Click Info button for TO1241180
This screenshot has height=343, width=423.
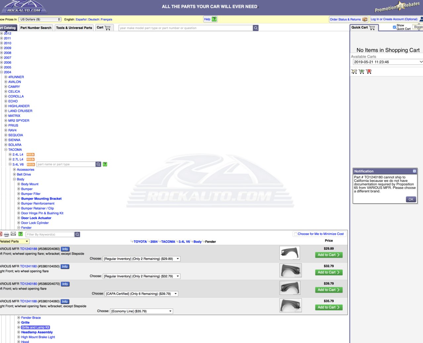click(65, 267)
